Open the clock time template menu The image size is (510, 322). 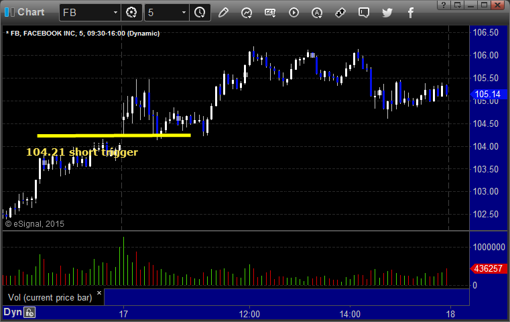click(200, 13)
